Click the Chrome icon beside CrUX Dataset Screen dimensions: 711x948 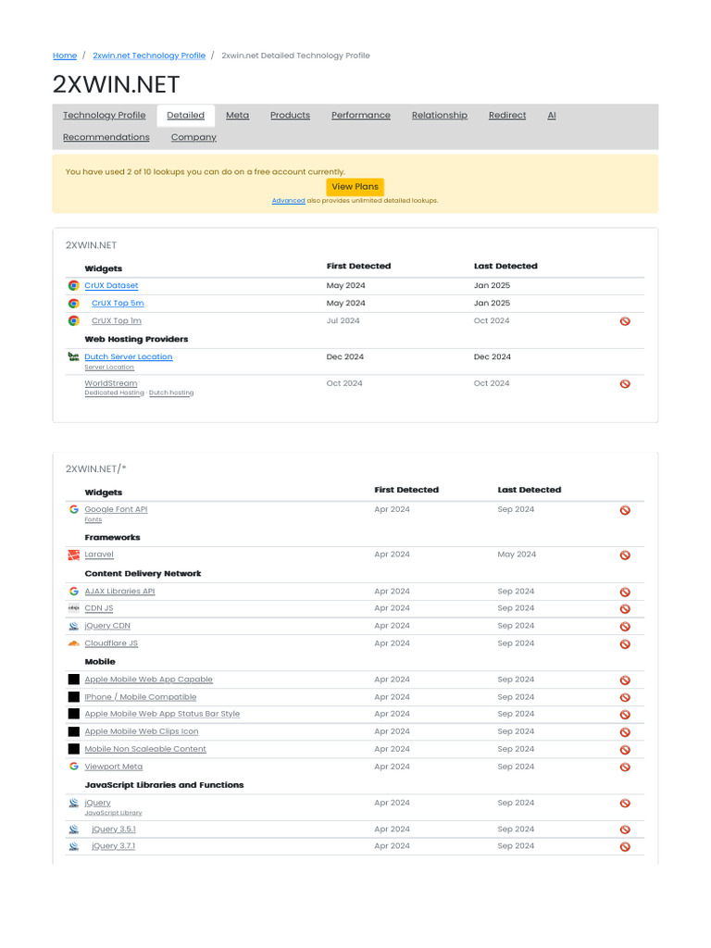[x=74, y=285]
